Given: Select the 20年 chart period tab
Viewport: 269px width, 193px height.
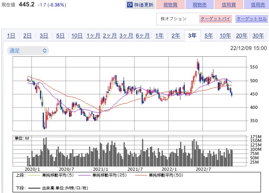Looking at the screenshot, I should pos(242,35).
